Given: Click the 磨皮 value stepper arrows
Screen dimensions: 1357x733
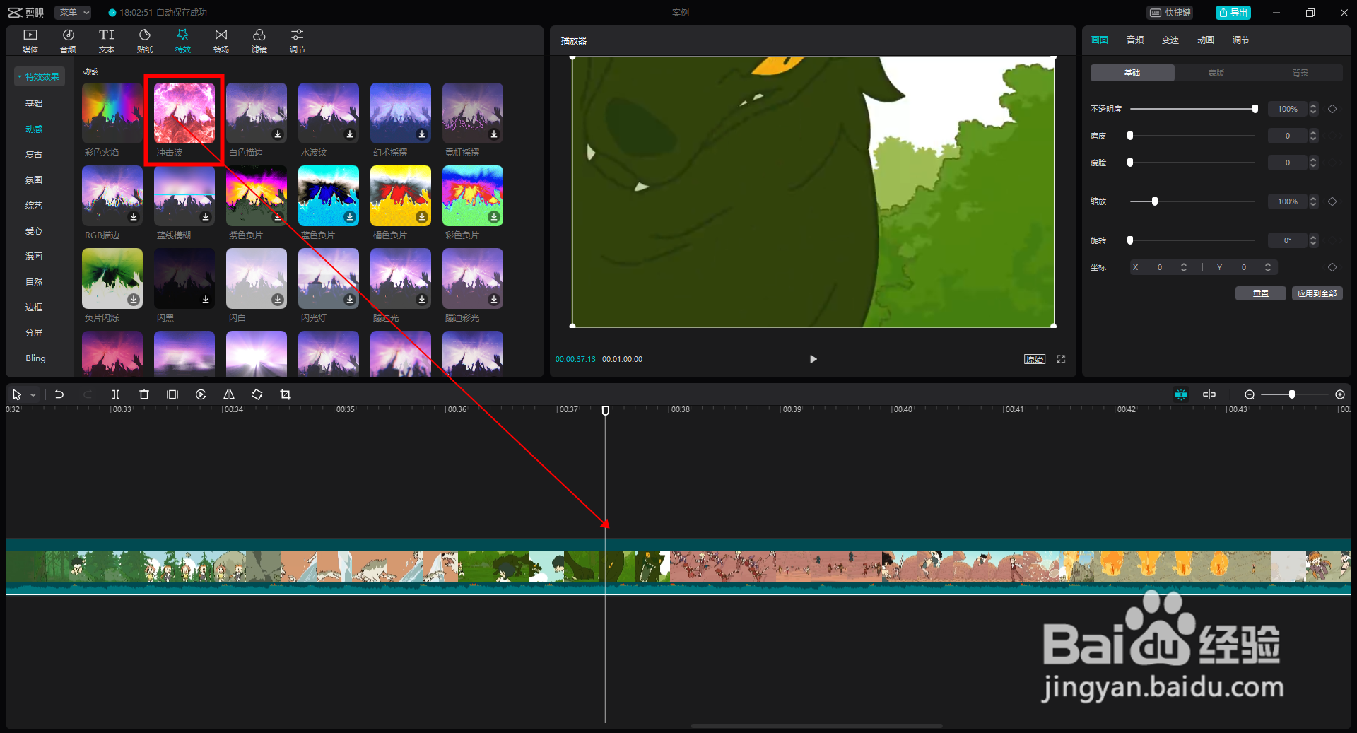Looking at the screenshot, I should click(1313, 136).
